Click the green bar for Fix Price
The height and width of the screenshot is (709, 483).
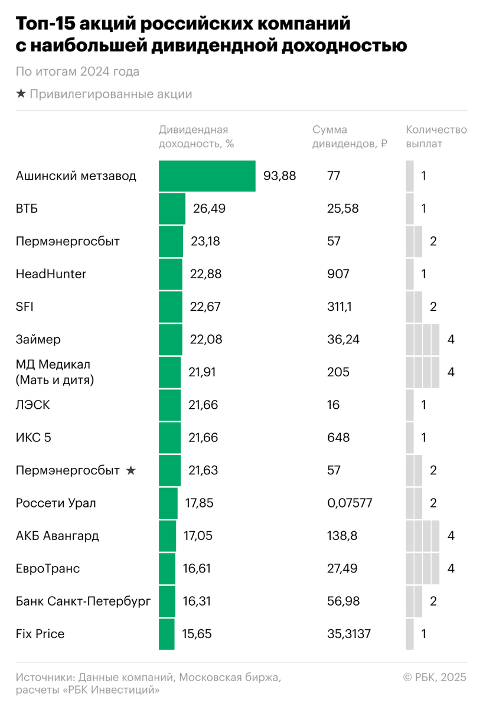click(167, 634)
